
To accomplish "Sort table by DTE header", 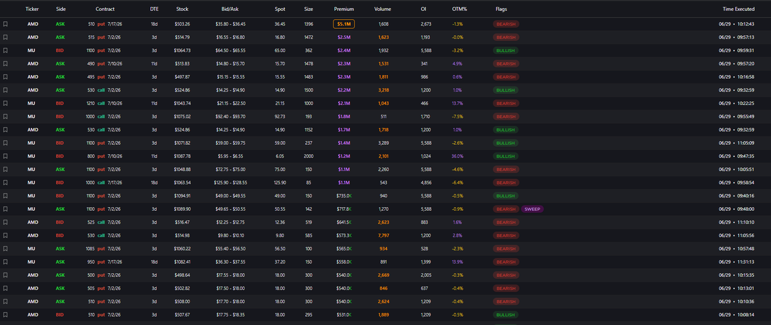I will [x=154, y=9].
